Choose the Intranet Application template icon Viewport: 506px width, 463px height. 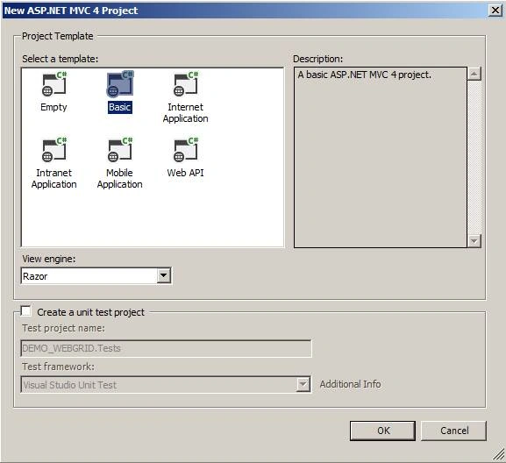pos(53,150)
